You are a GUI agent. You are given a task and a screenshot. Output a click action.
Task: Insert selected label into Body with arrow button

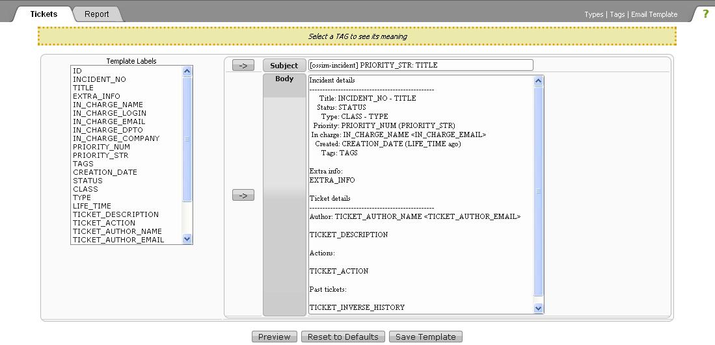click(243, 195)
